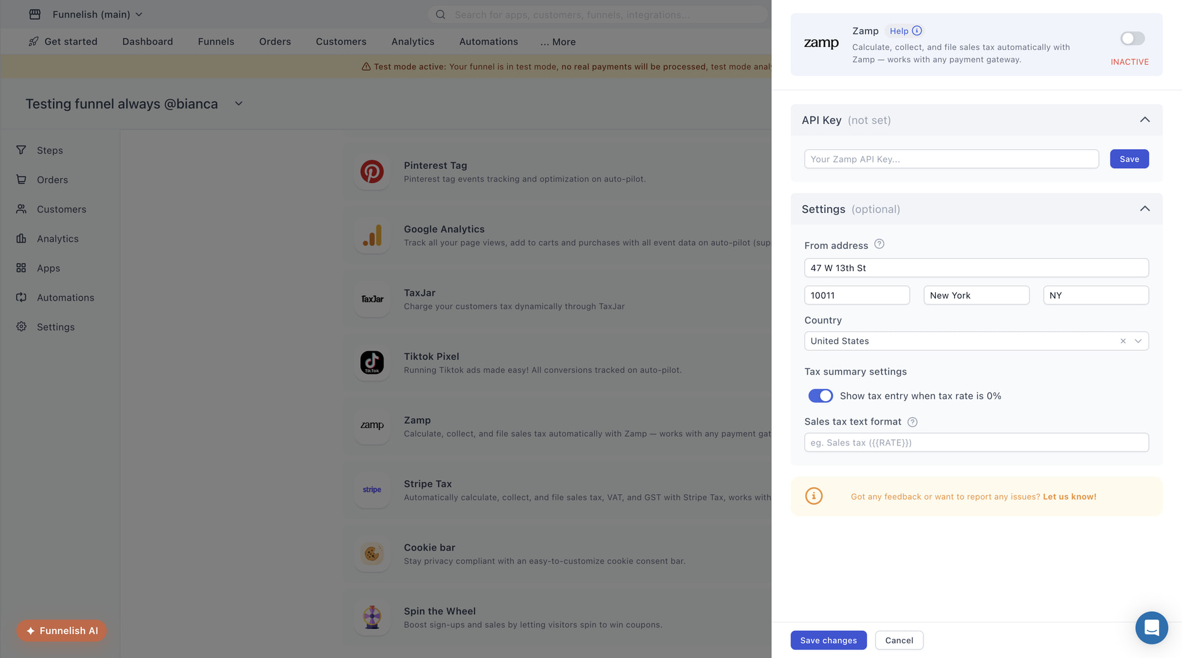
Task: Click the help icon next to From address
Action: click(x=879, y=244)
